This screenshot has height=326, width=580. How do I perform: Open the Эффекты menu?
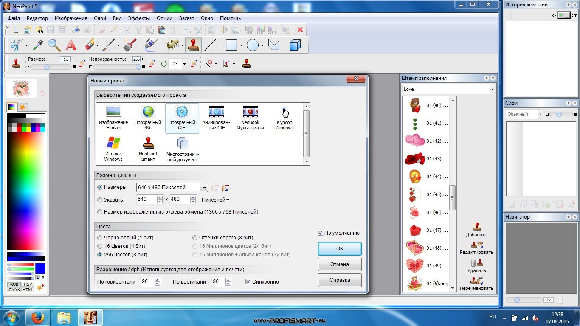click(x=139, y=18)
